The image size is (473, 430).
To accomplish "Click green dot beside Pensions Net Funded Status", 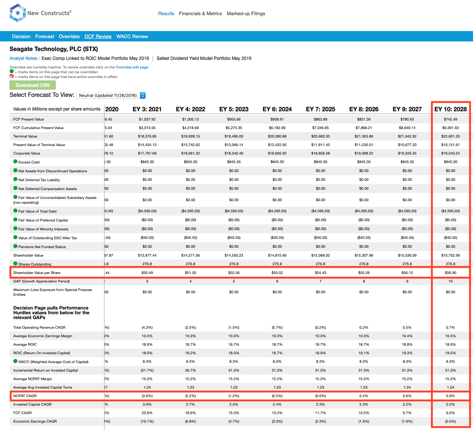I will click(16, 246).
